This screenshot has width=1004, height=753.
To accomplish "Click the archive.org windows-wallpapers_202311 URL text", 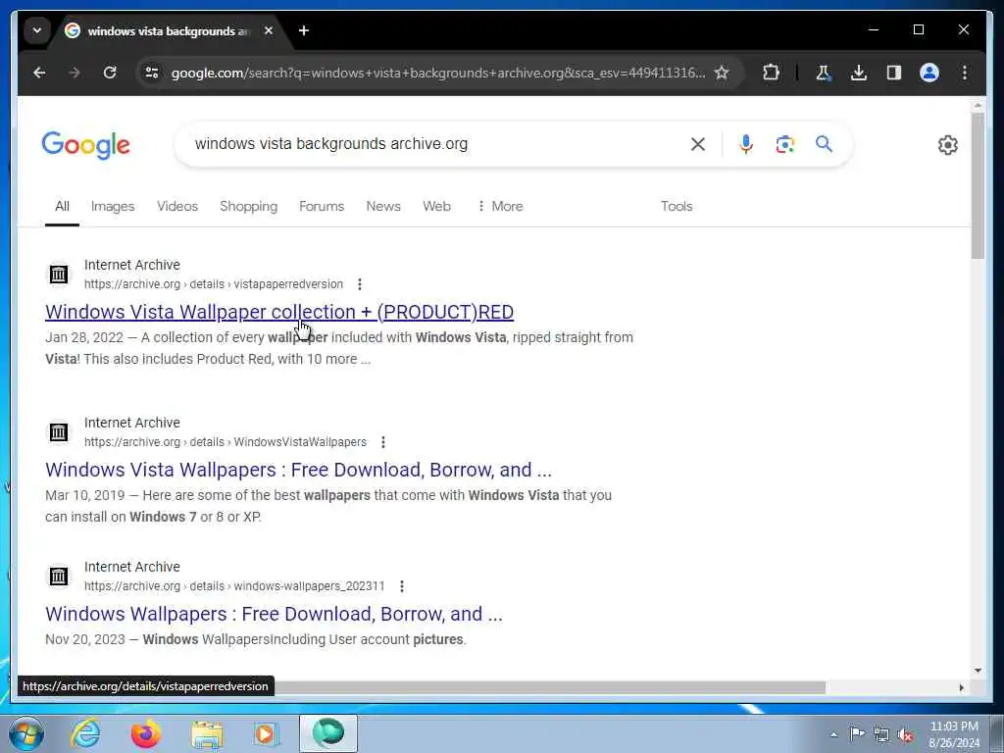I will pos(234,586).
